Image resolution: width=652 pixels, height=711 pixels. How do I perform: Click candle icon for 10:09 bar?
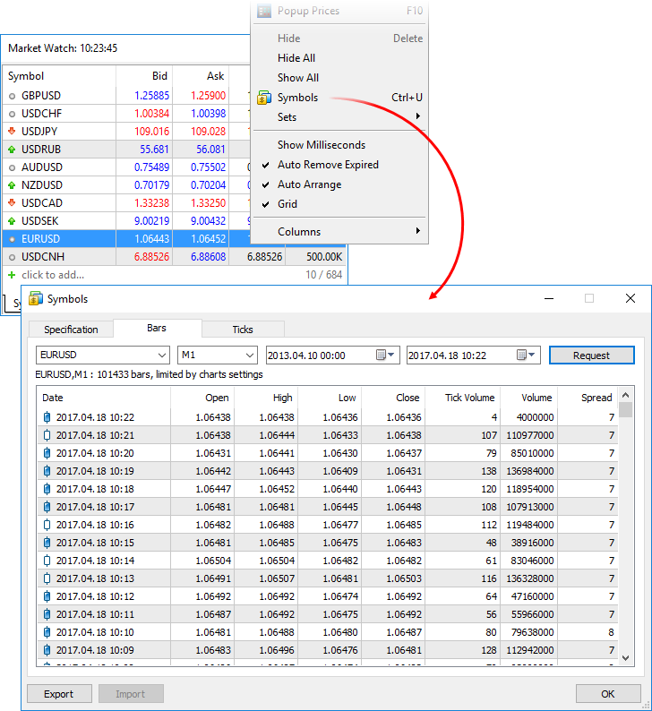pos(47,650)
